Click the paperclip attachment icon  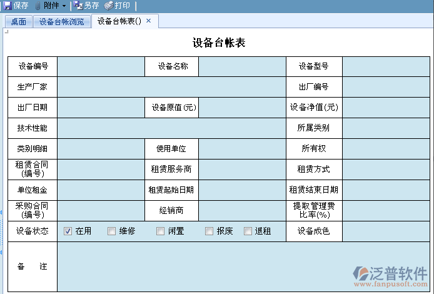[x=38, y=6]
